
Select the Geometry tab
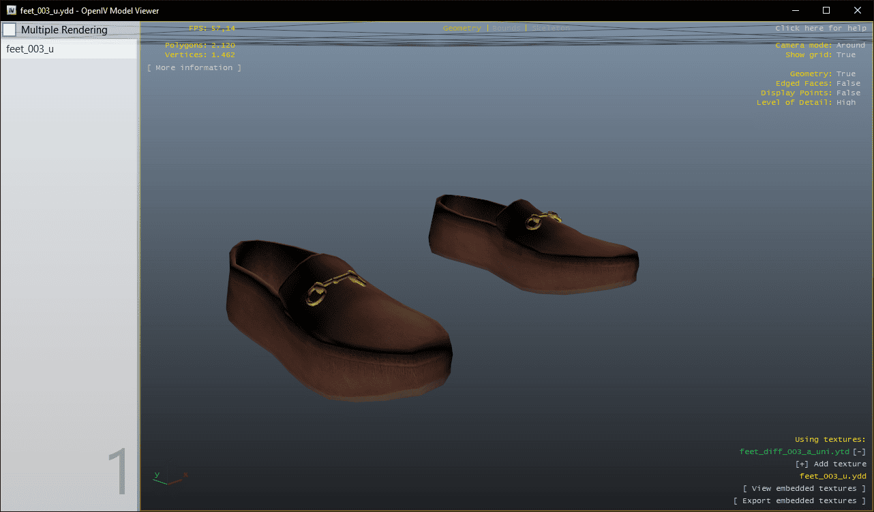(x=462, y=28)
